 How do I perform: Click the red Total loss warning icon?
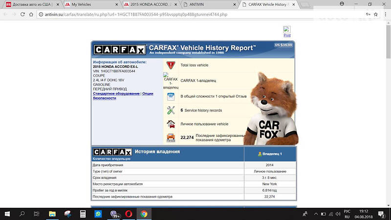coord(171,65)
